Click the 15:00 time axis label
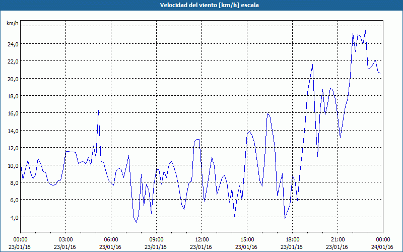This screenshot has width=403, height=252. tap(247, 240)
